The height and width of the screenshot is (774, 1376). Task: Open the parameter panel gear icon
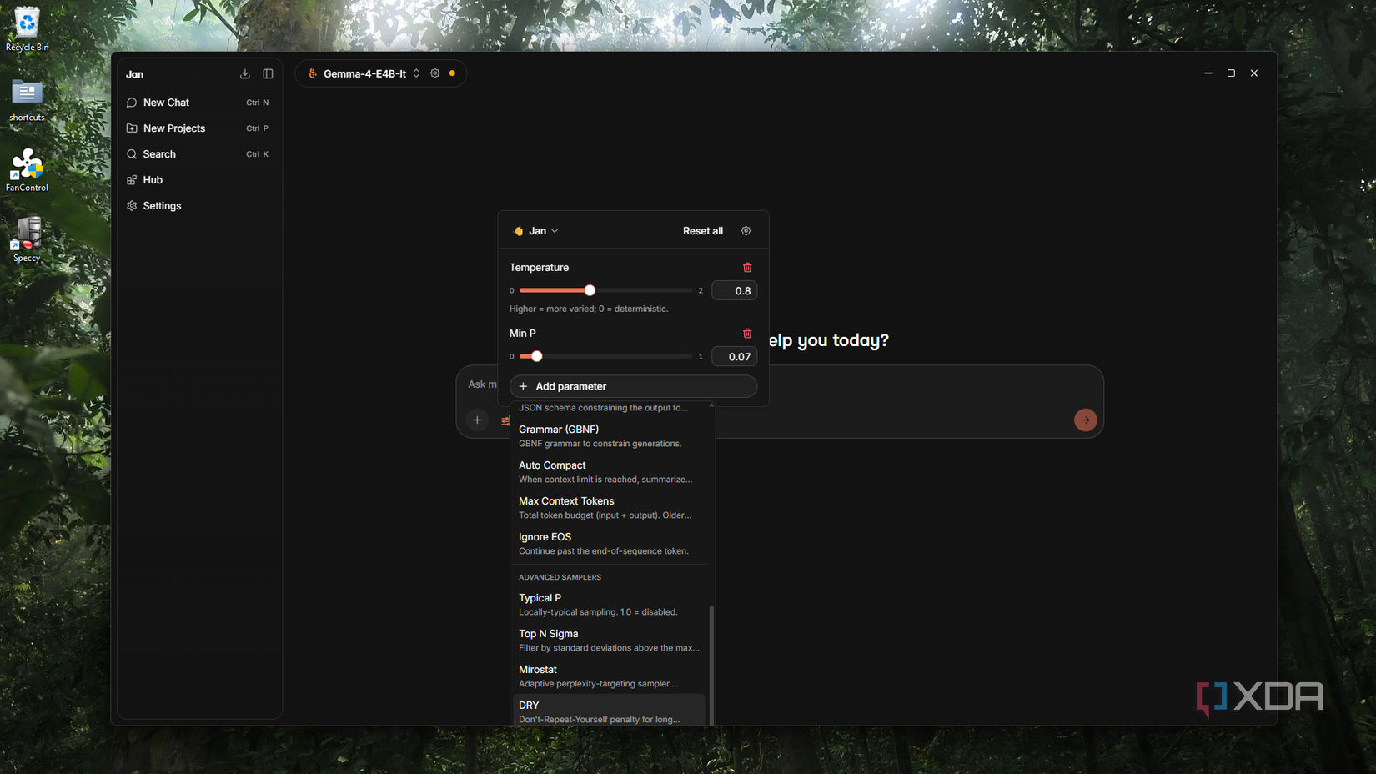(746, 231)
